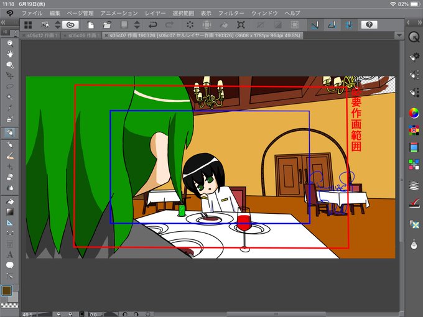Select the Eraser tool
The image size is (423, 317).
[x=10, y=177]
